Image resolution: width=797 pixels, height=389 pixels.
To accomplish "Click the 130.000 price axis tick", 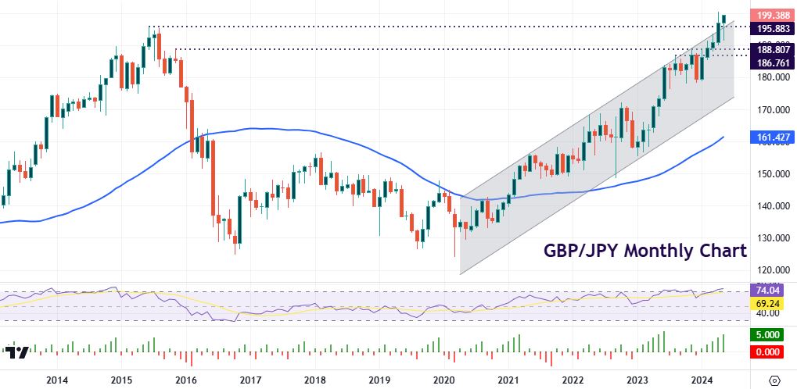I will (770, 237).
